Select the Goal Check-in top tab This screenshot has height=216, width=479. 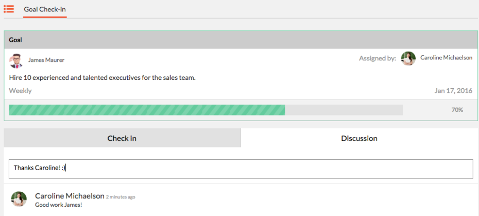point(45,9)
